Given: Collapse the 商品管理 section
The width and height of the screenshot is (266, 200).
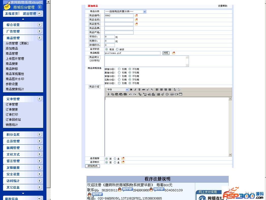Looking at the screenshot, I should click(x=40, y=38).
